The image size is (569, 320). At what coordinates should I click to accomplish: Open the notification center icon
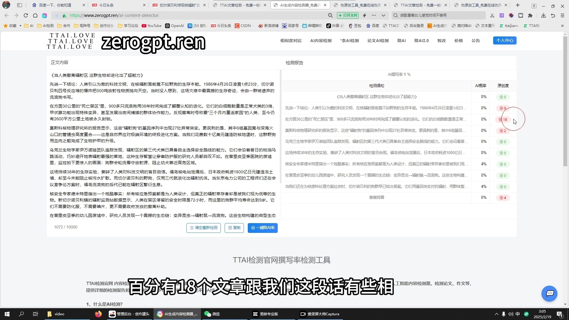[560, 314]
